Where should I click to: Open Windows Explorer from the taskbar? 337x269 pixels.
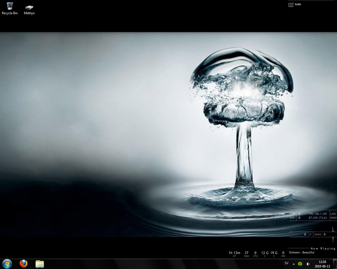click(x=40, y=264)
